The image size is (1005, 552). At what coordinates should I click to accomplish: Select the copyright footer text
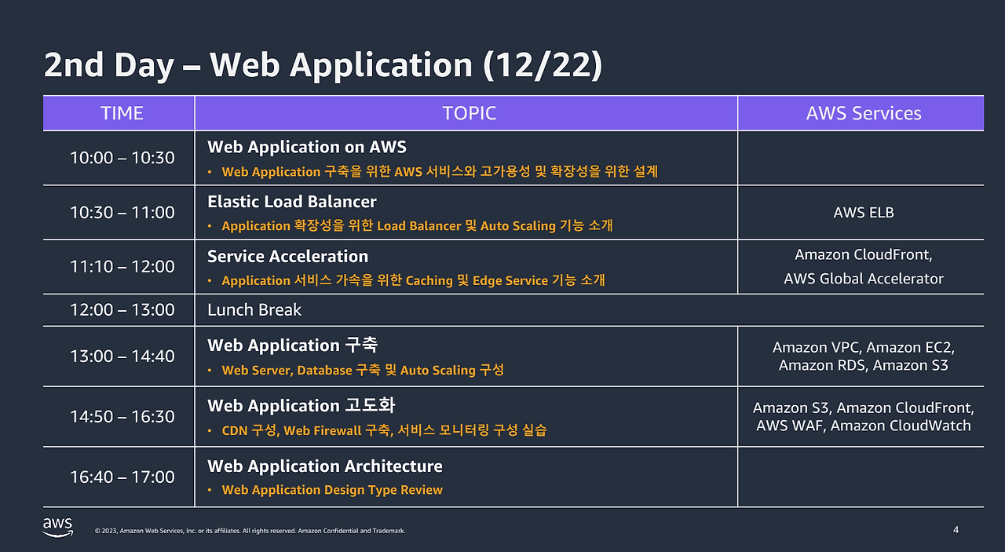click(x=251, y=530)
